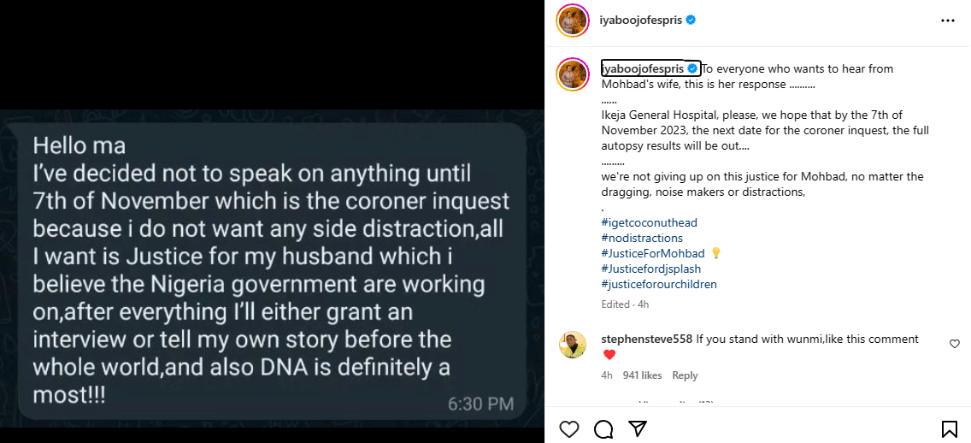Like stephensteve558's comment with small heart
This screenshot has width=971, height=443.
point(954,343)
